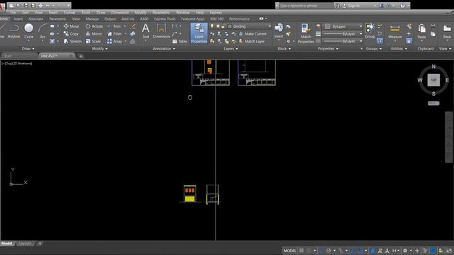Expand the Draw panel

point(28,49)
